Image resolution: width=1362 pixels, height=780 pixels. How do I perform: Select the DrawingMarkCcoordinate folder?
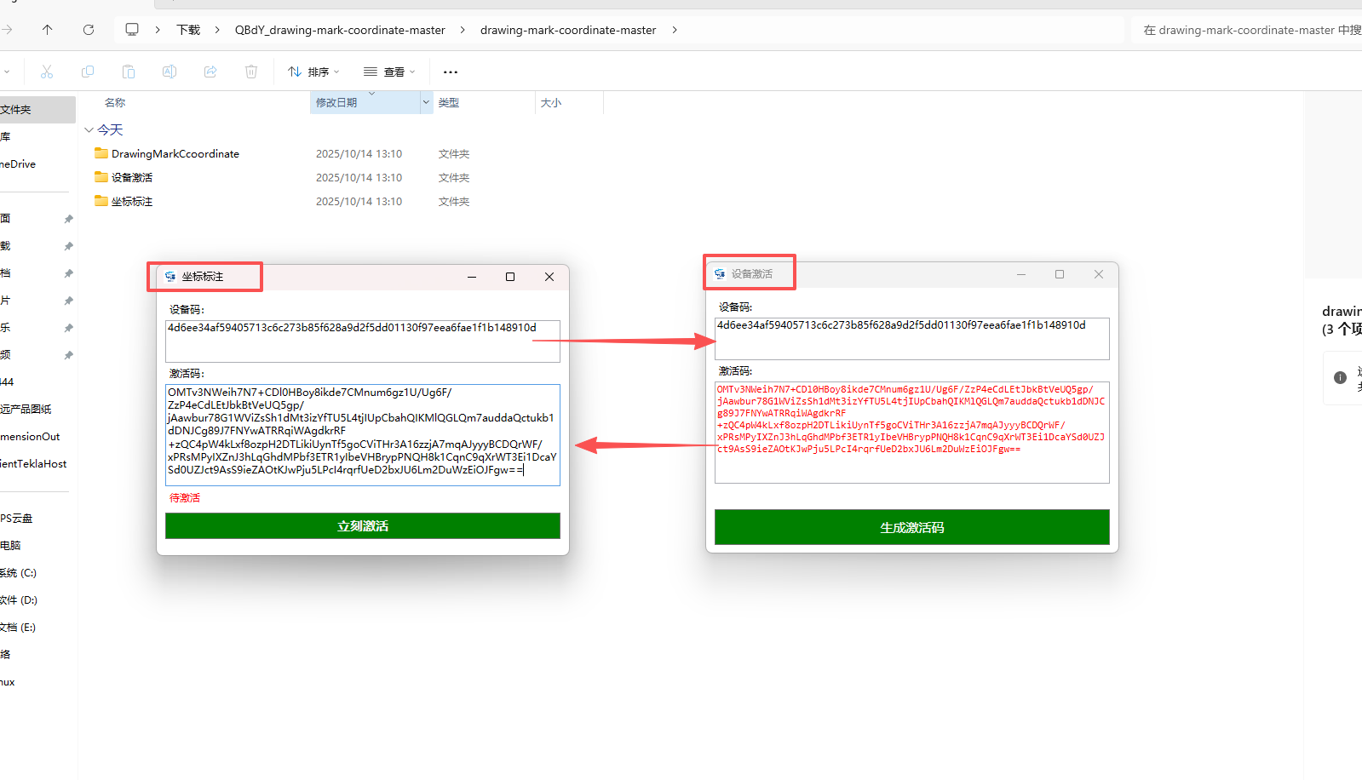pyautogui.click(x=175, y=154)
